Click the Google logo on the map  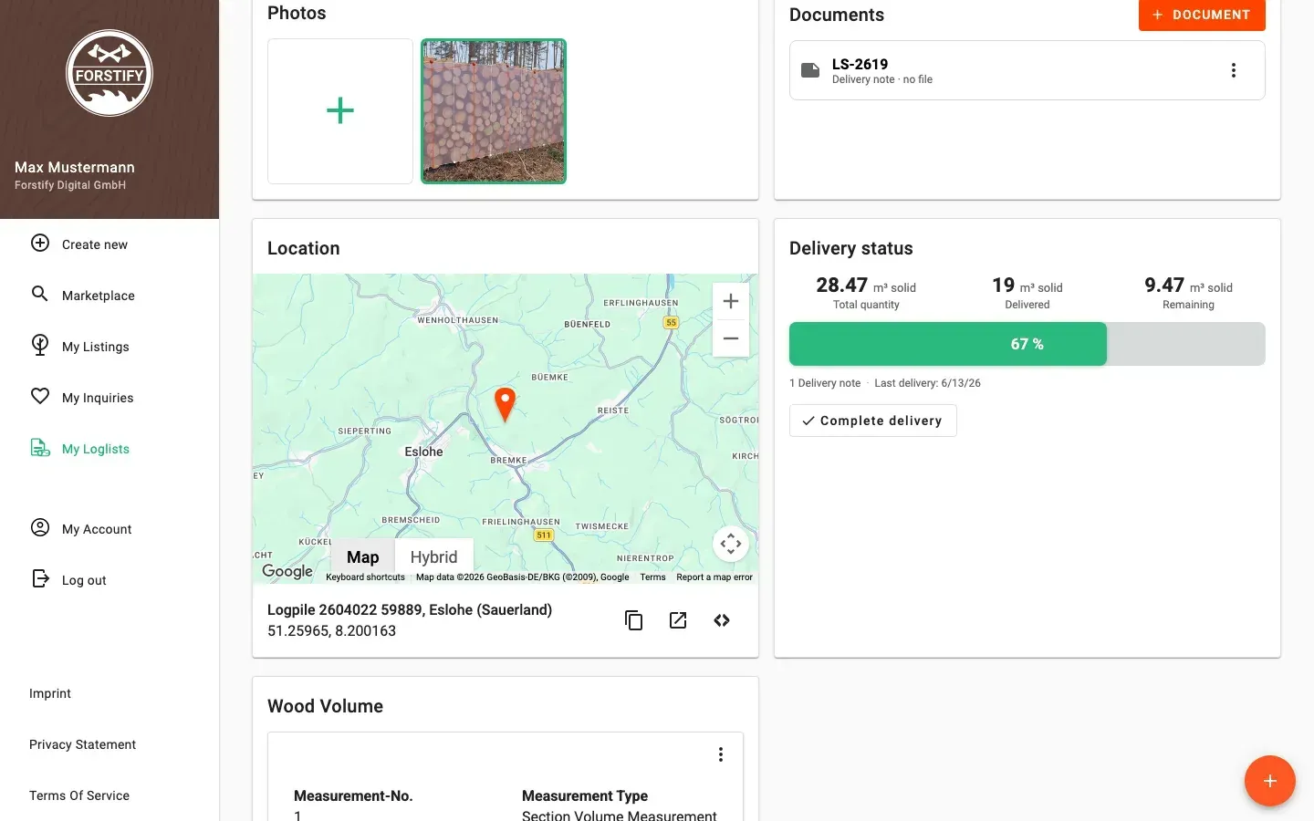coord(287,571)
